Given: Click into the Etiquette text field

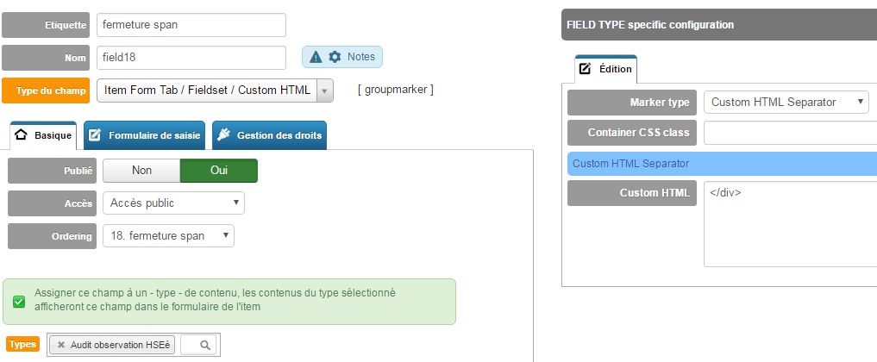Looking at the screenshot, I should [191, 25].
